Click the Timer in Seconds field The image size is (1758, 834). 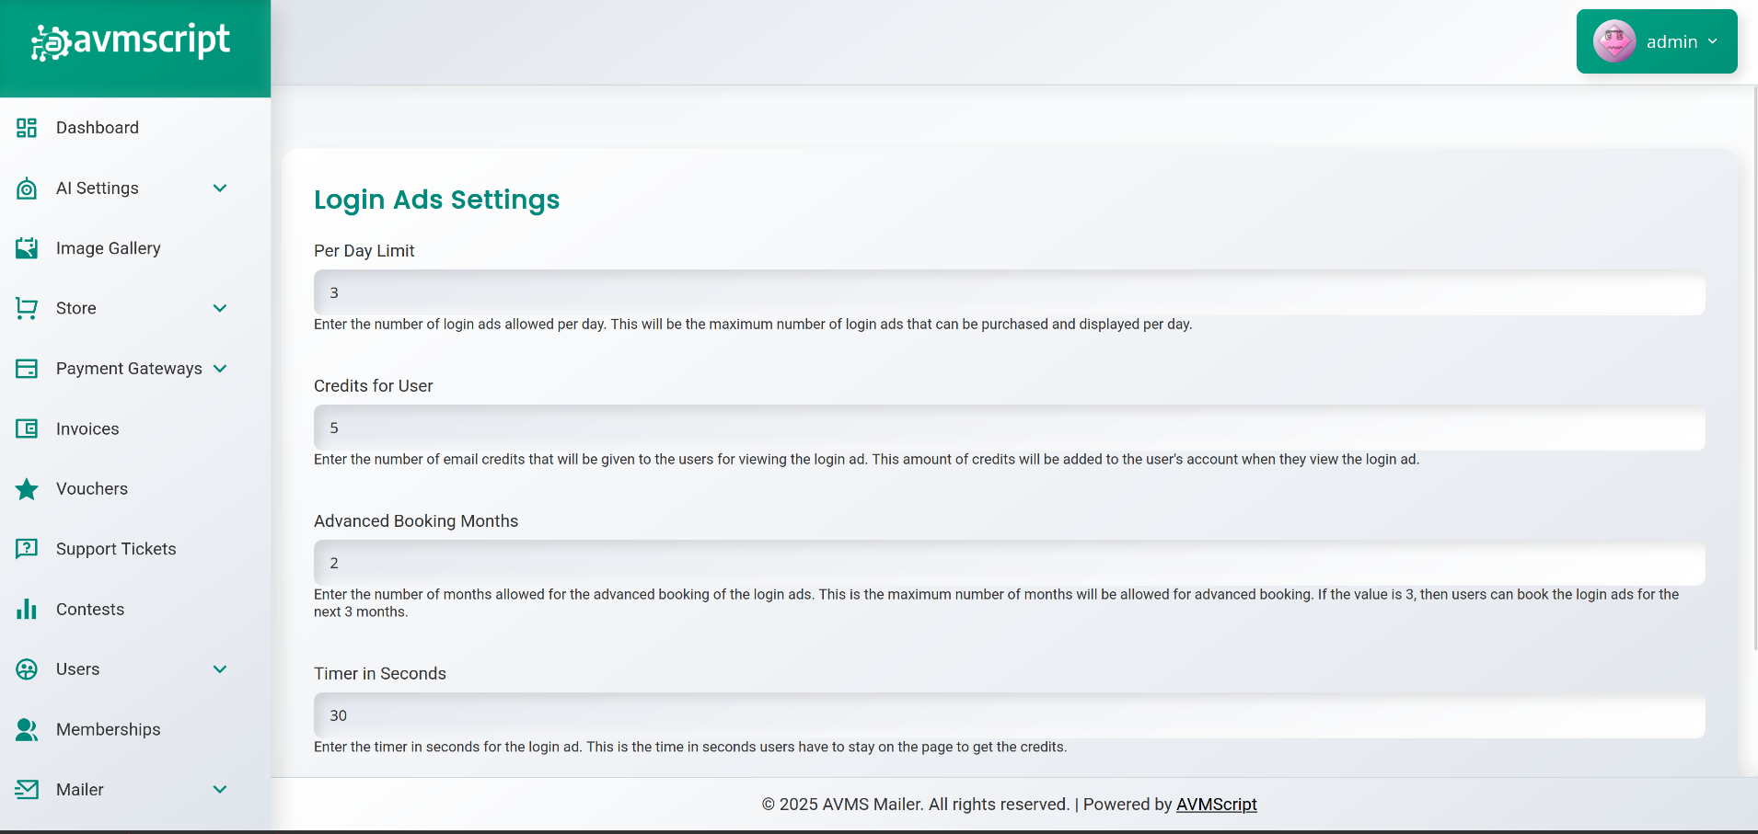[x=1009, y=716]
